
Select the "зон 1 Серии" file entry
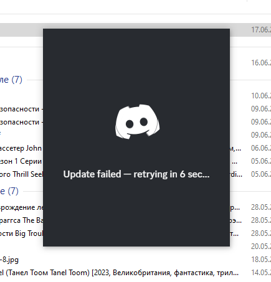21,161
